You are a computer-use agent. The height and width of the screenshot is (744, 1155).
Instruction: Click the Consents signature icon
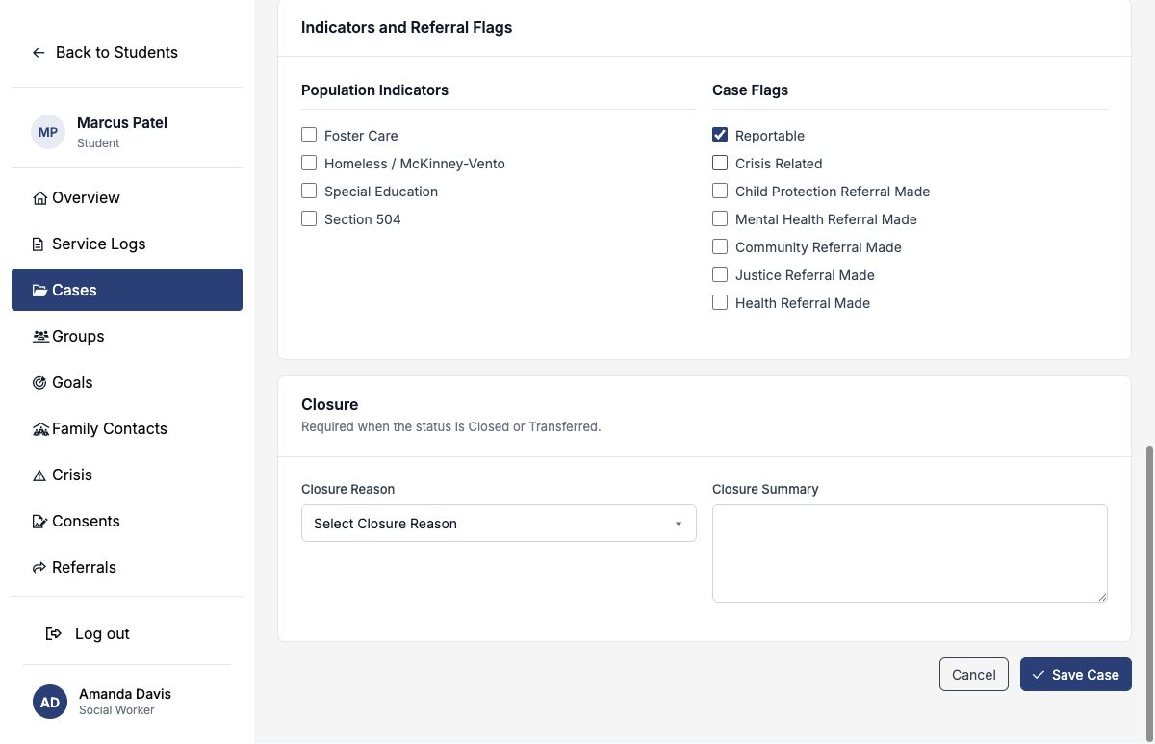tap(39, 522)
